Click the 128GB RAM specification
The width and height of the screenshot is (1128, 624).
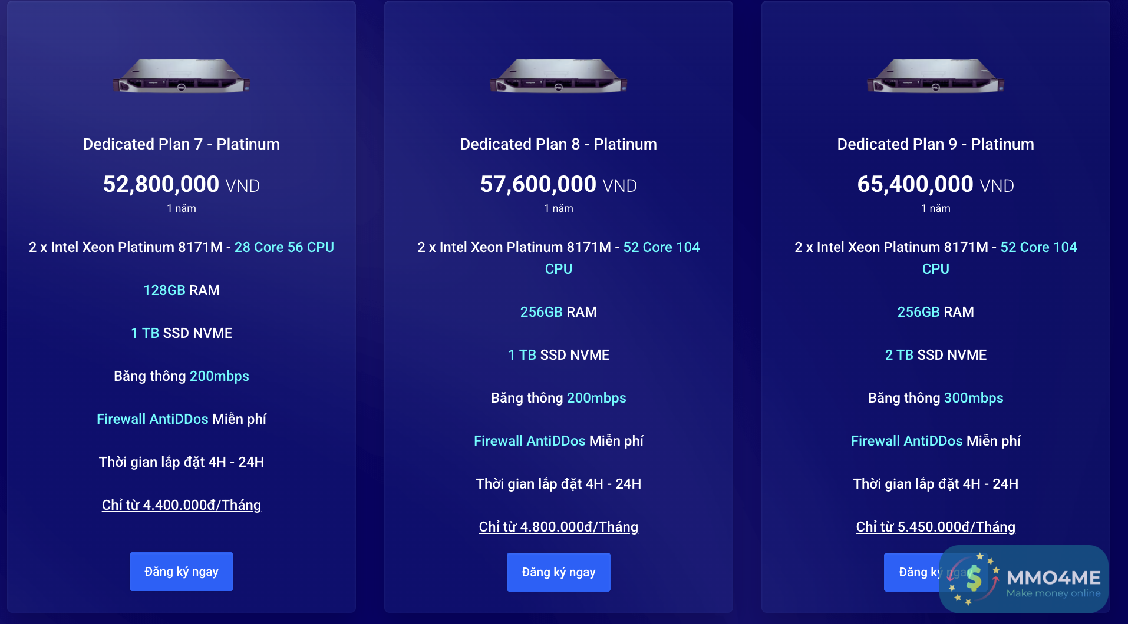(x=182, y=290)
